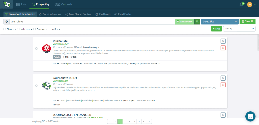This screenshot has height=125, width=259.
Task: Go to results page 3
Action: 129,122
